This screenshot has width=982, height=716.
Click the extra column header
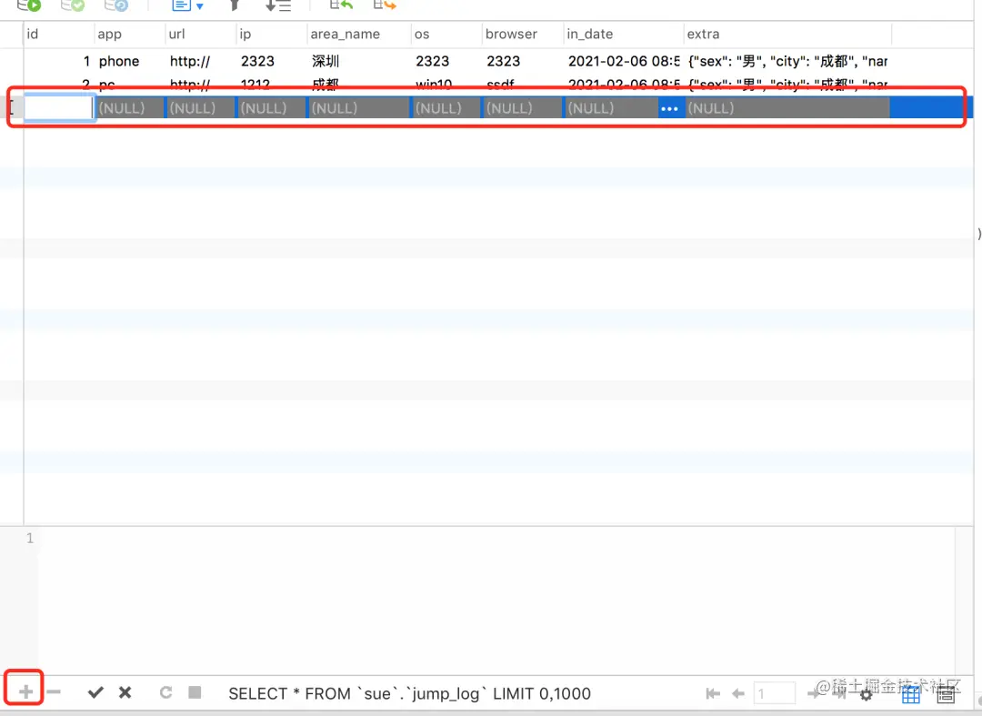coord(787,34)
